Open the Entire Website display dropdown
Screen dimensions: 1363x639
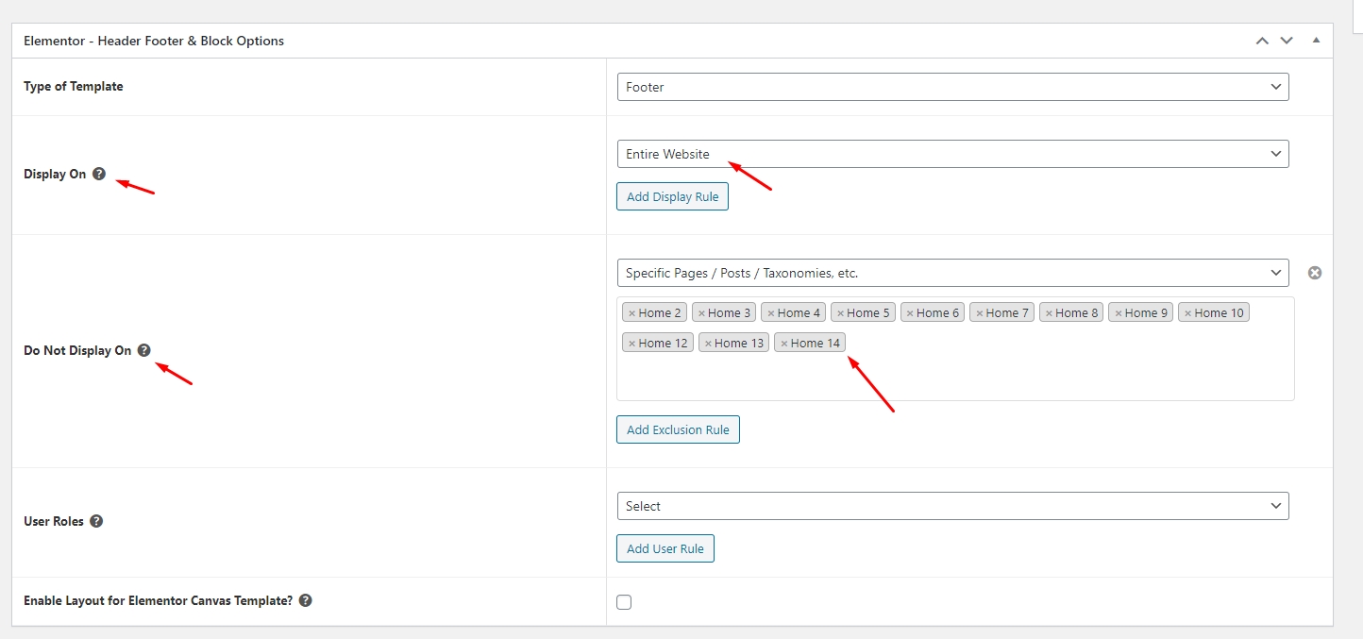(952, 154)
